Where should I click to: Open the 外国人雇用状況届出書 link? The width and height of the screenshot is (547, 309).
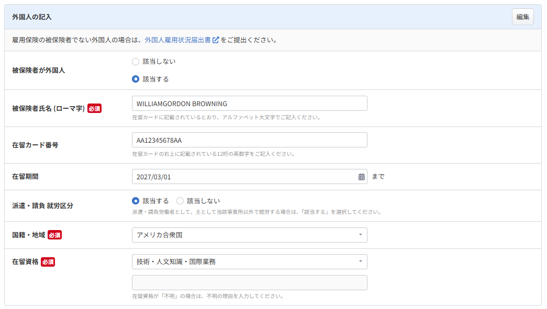coord(177,40)
